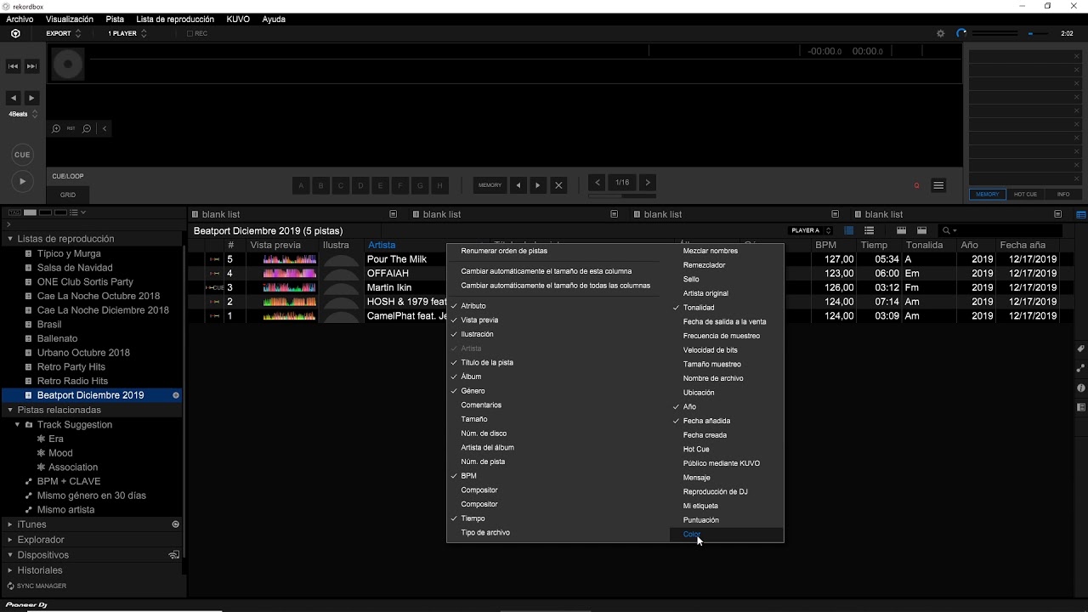Image resolution: width=1088 pixels, height=612 pixels.
Task: Uncheck Vista previa column
Action: click(479, 320)
